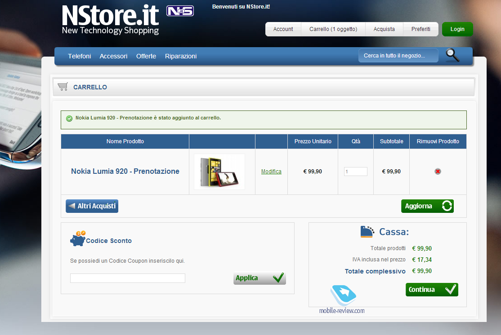Click the Totale prodotti label
This screenshot has width=501, height=335.
coord(388,248)
